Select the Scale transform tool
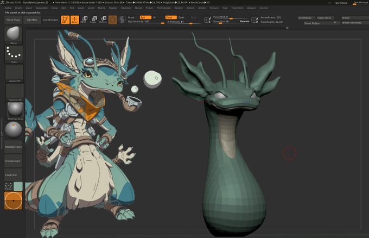The image size is (369, 238). (x=93, y=20)
